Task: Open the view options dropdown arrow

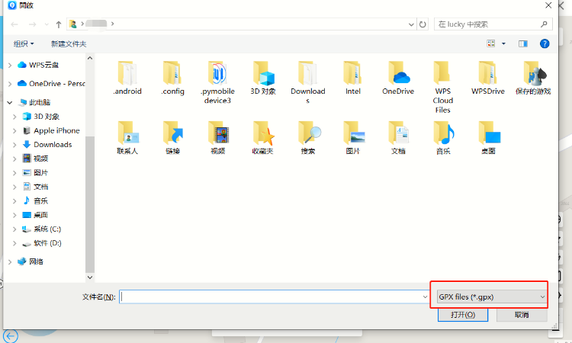Action: click(503, 43)
